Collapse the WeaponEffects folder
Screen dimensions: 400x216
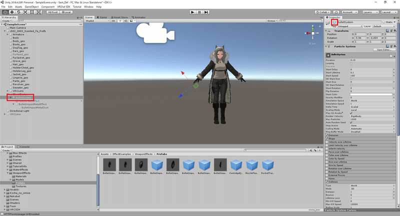7,173
